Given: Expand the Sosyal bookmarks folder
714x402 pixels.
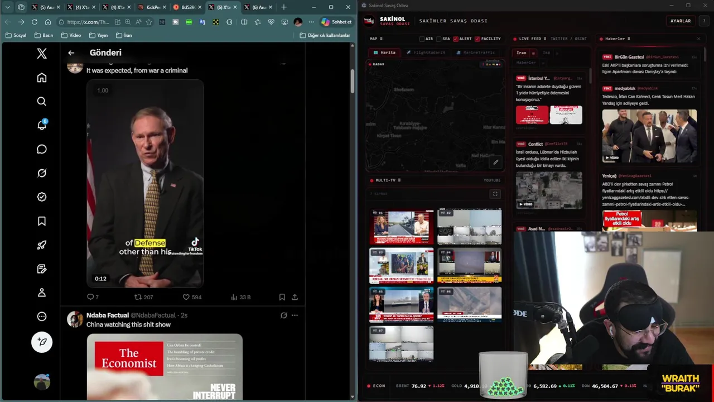Looking at the screenshot, I should point(16,35).
